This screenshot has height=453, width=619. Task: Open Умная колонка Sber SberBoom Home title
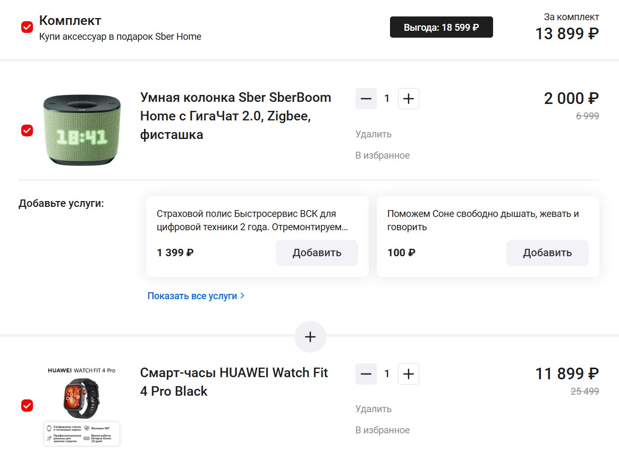click(x=236, y=116)
